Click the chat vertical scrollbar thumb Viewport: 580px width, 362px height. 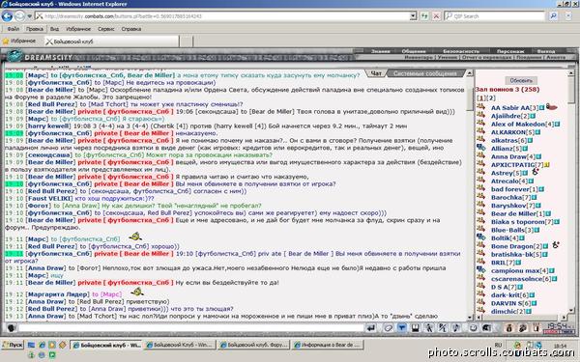[470, 99]
